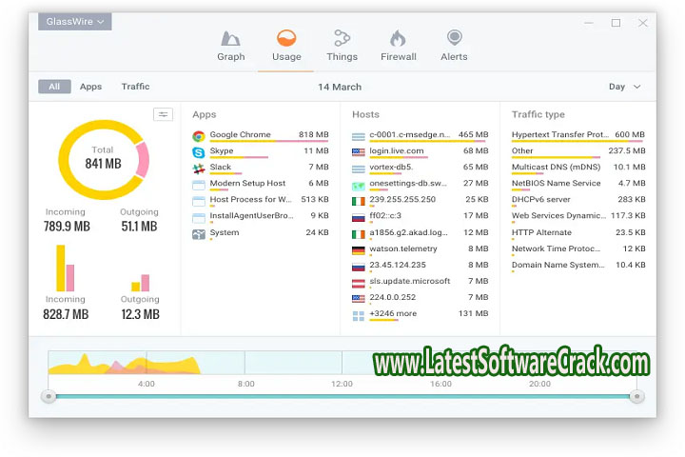The width and height of the screenshot is (685, 457).
Task: Select Multicast DNS (mDNS) traffic type
Action: (578, 169)
